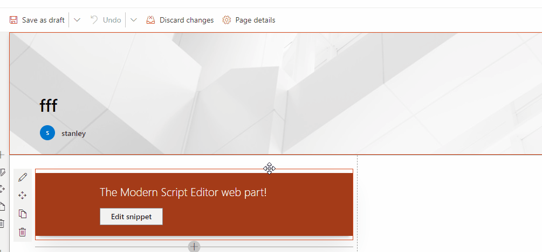
Task: Click the Page details gear icon
Action: 227,20
